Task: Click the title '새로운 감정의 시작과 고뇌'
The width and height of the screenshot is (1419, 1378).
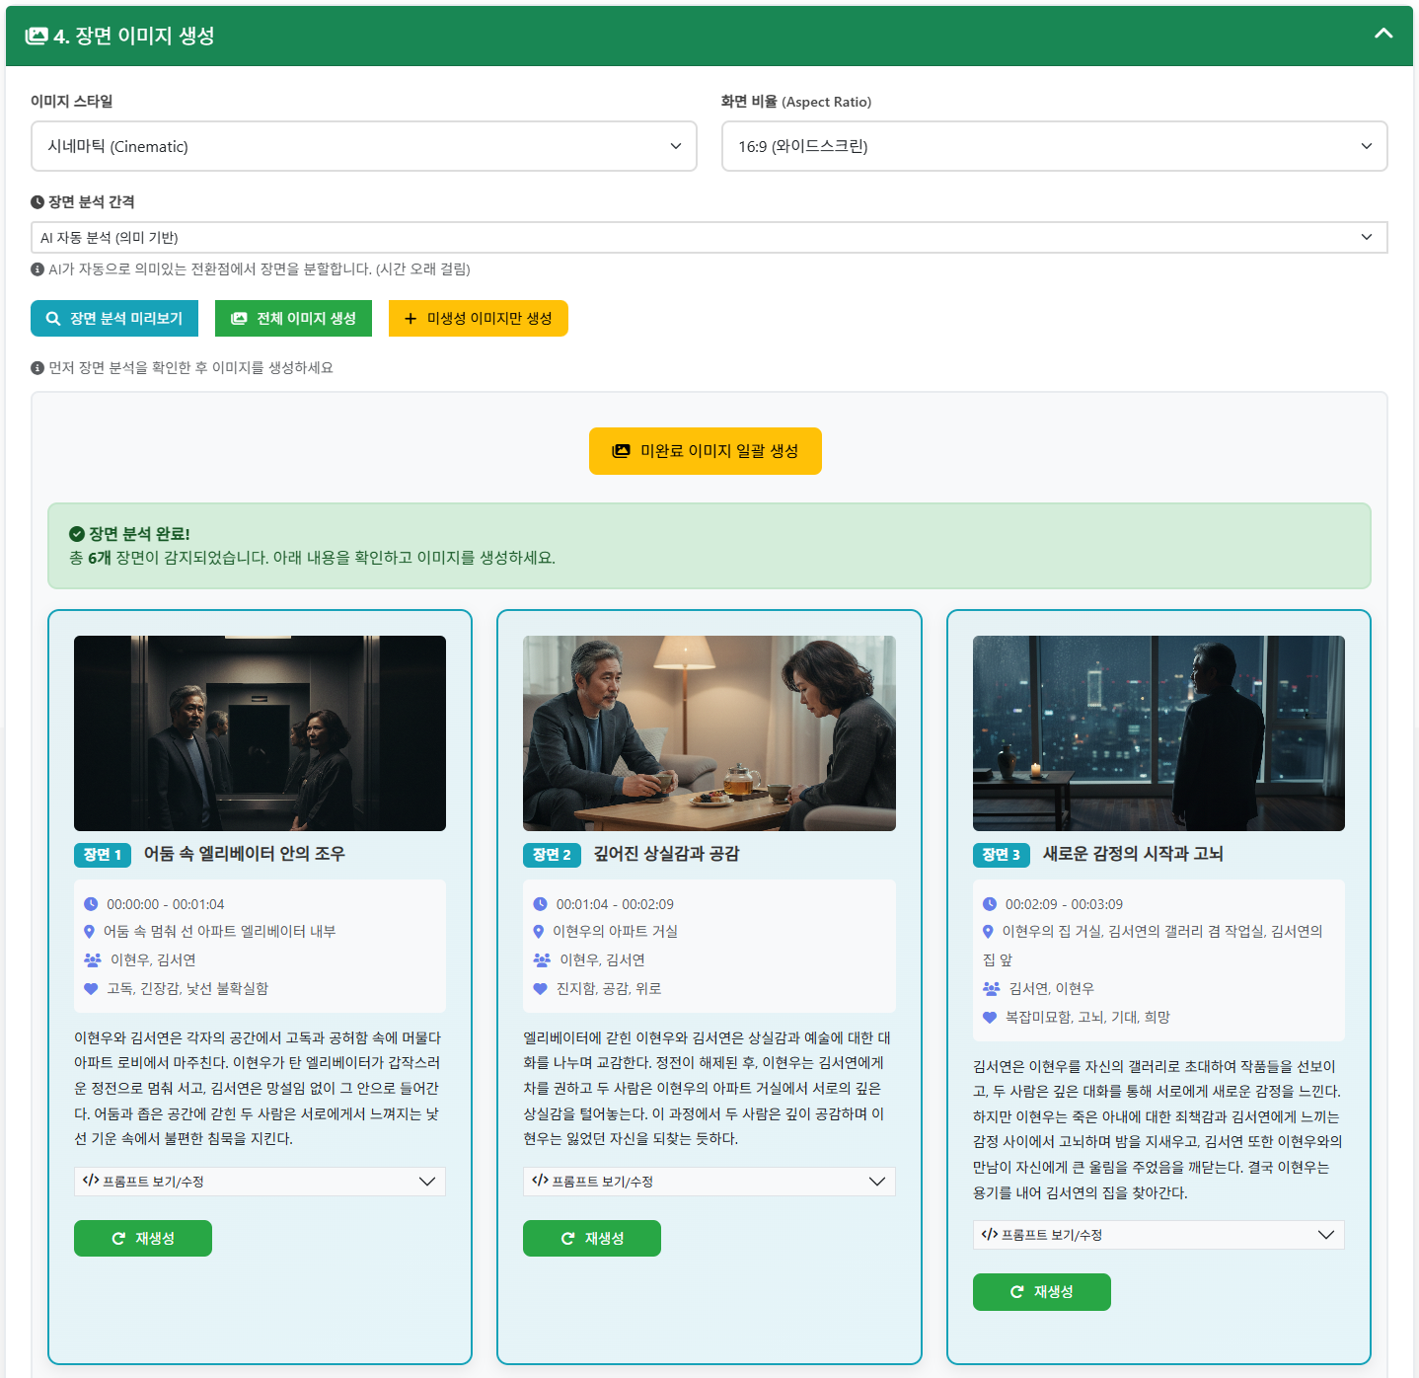Action: (1133, 854)
